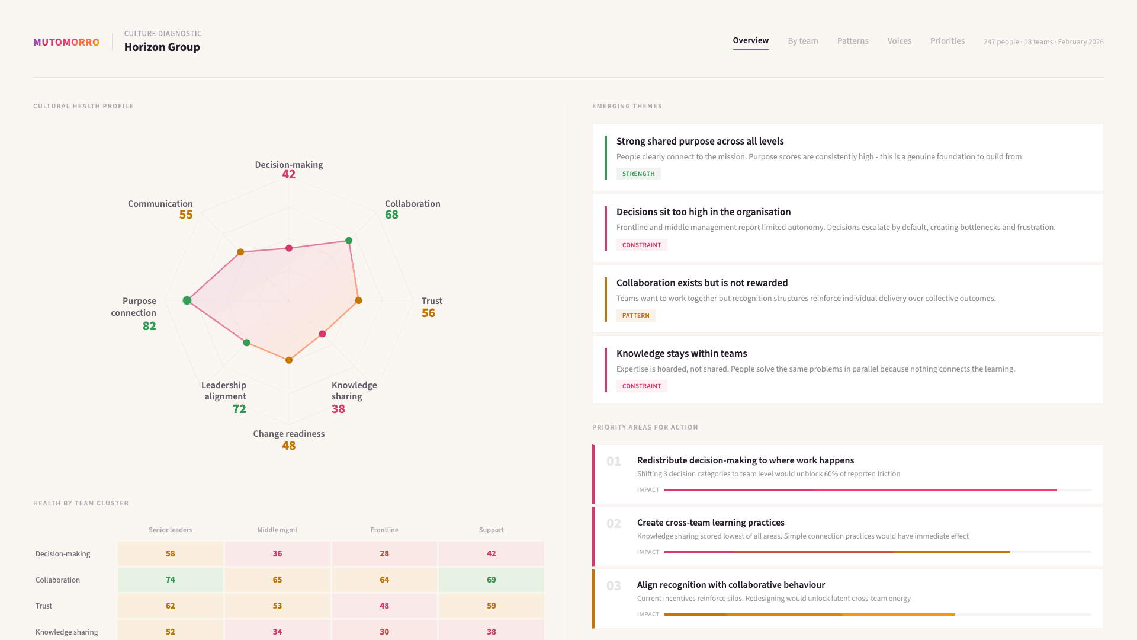Click the PATTERN tag badge
Viewport: 1137px width, 640px height.
coord(635,316)
